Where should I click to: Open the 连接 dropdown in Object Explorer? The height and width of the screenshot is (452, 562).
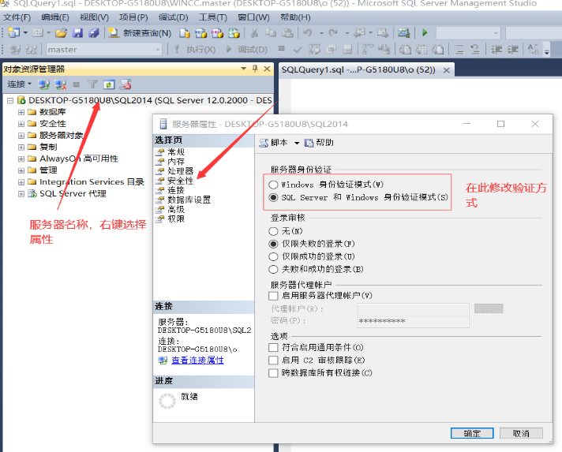click(x=20, y=84)
